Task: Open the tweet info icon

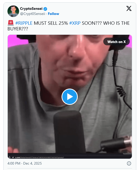Action: 129,163
